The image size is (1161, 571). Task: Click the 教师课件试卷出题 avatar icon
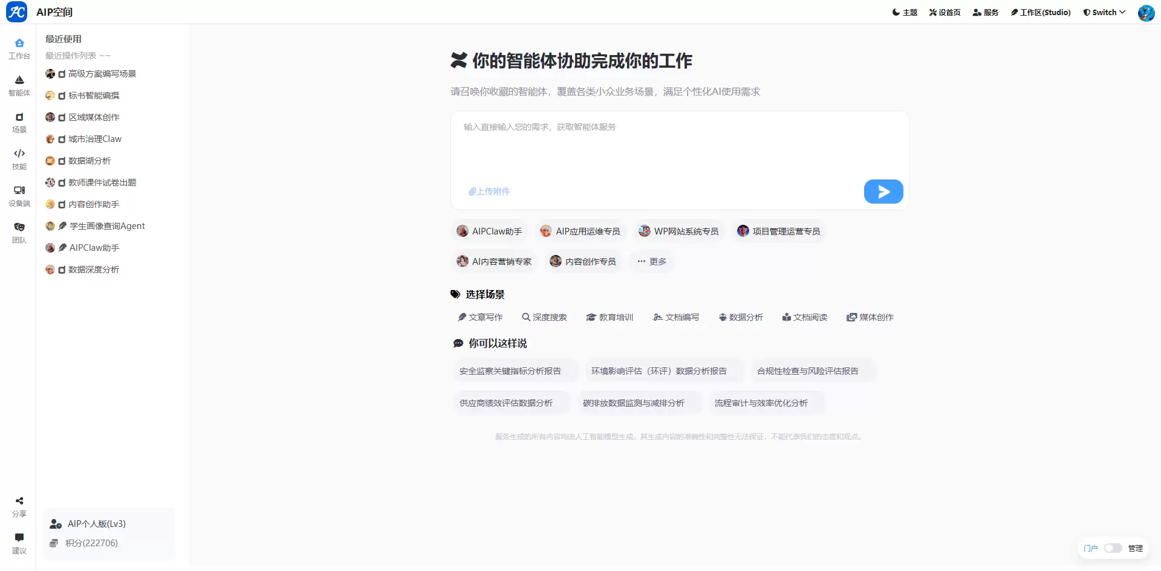pos(50,182)
